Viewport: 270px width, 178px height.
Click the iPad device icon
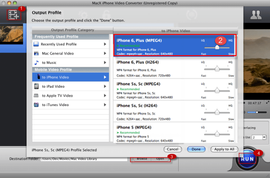point(36,86)
